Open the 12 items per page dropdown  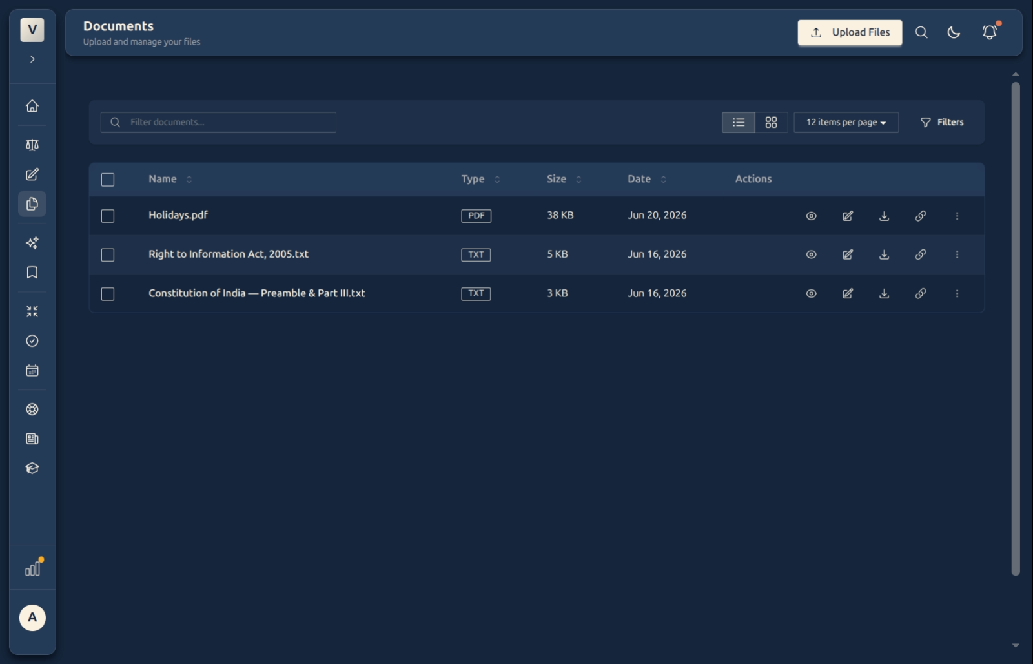click(x=846, y=122)
